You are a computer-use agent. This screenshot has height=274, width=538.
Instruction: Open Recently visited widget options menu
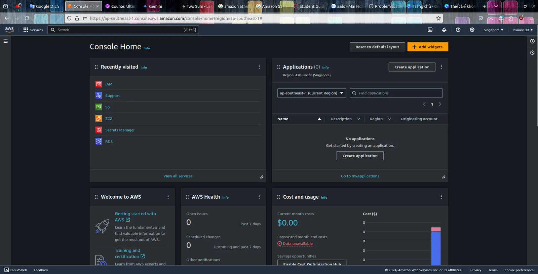259,67
